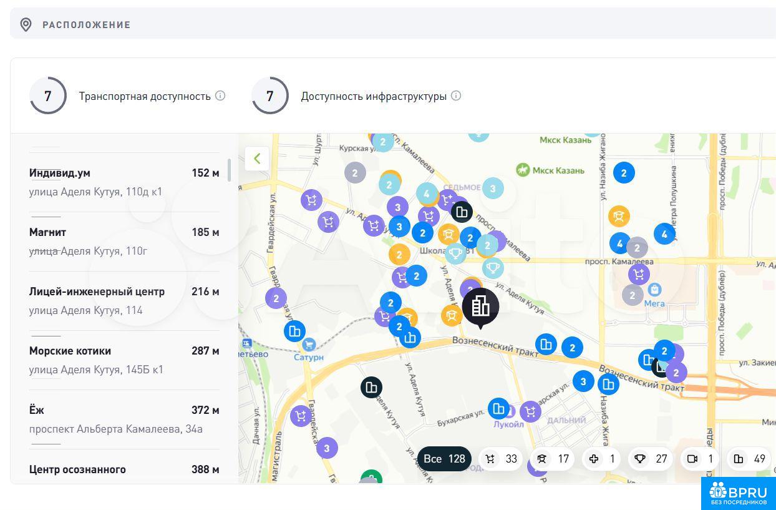The image size is (776, 510).
Task: Open dark building marker south of Вознесенский тракт
Action: coord(371,388)
